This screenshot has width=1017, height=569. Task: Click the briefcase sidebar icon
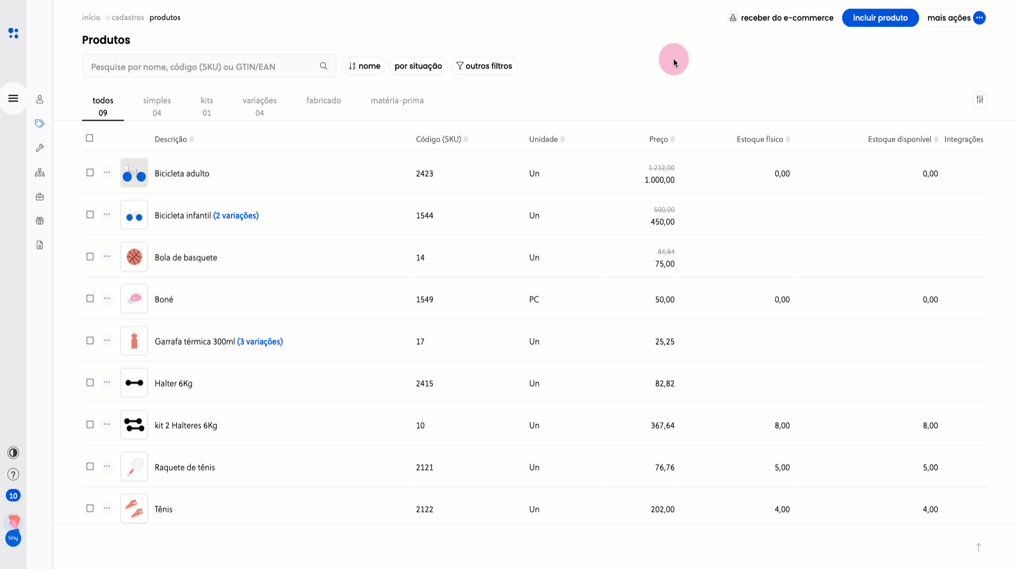(40, 197)
